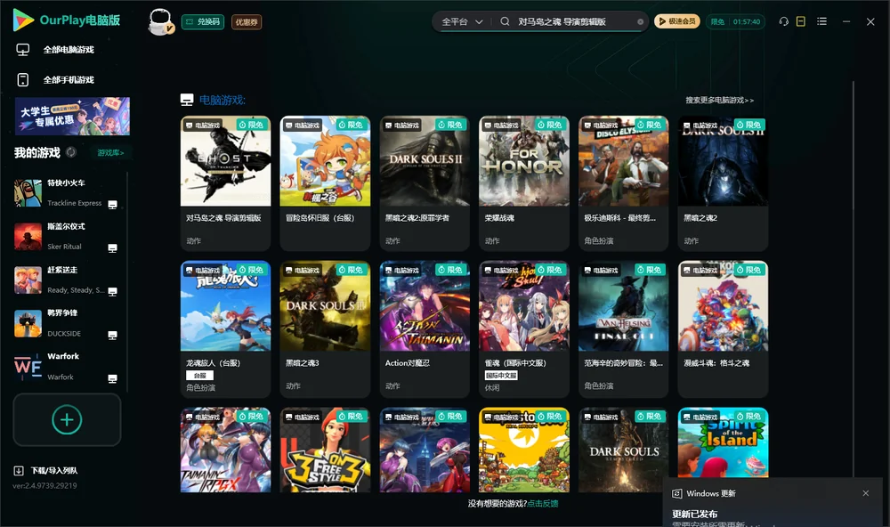Click PC icon on Trackline Express row
Image resolution: width=890 pixels, height=527 pixels.
(112, 205)
